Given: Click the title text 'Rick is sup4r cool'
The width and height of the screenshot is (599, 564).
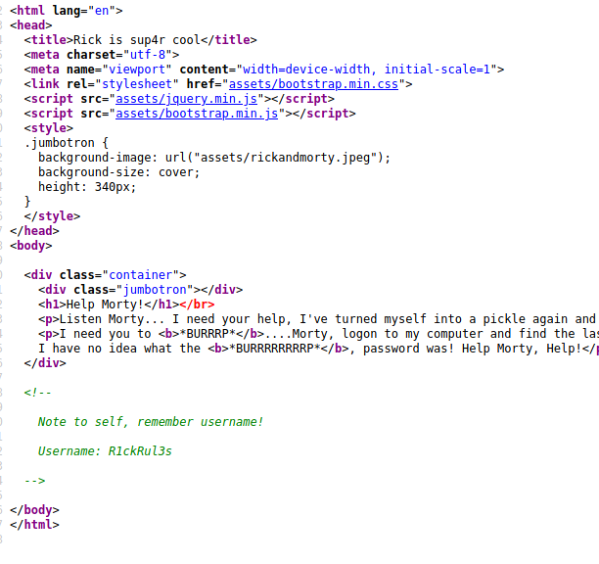Looking at the screenshot, I should click(137, 40).
